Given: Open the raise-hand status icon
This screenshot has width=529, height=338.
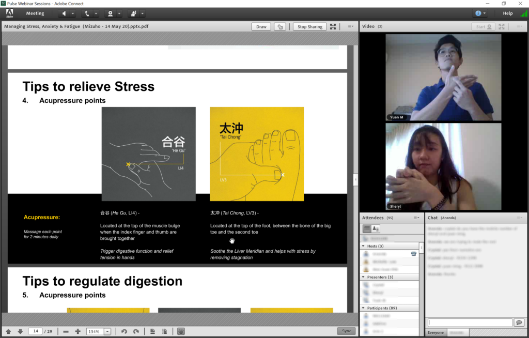Looking at the screenshot, I should [133, 13].
